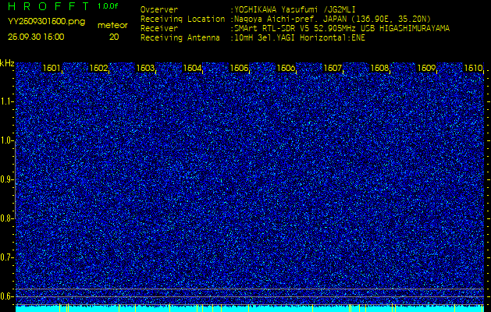Select the 1502 time marker
The height and width of the screenshot is (312, 491).
[98, 68]
